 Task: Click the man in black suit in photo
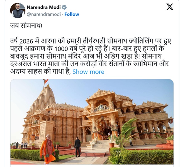coord(77,147)
